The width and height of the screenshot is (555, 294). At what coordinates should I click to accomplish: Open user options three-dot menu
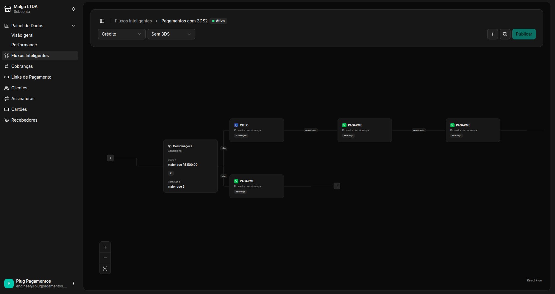[x=73, y=284]
